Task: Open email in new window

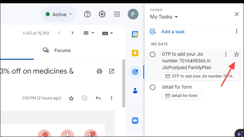Action: pos(112,71)
